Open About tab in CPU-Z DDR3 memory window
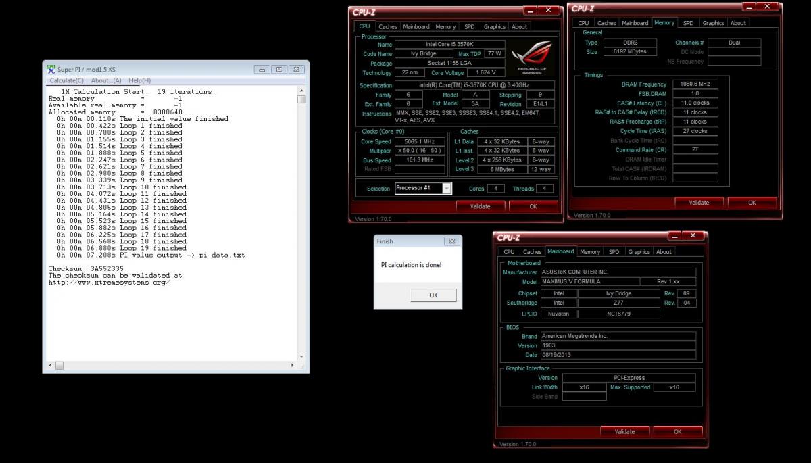Viewport: 811px width, 463px height. [x=738, y=23]
